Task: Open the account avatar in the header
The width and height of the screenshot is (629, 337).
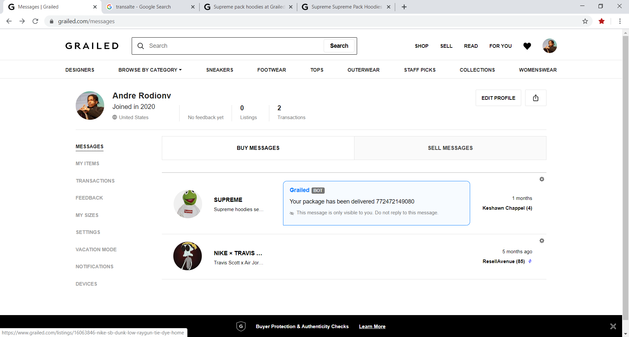Action: click(x=549, y=46)
